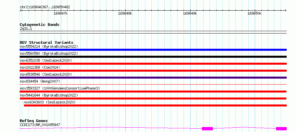Open the CCDC173|NM_001085447 gene label
Viewport: 296px width, 132px height.
click(x=40, y=125)
